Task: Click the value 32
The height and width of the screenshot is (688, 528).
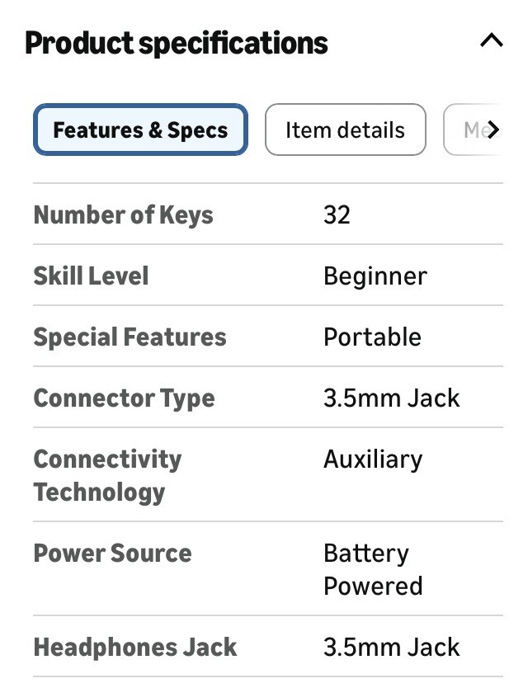Action: click(x=337, y=215)
